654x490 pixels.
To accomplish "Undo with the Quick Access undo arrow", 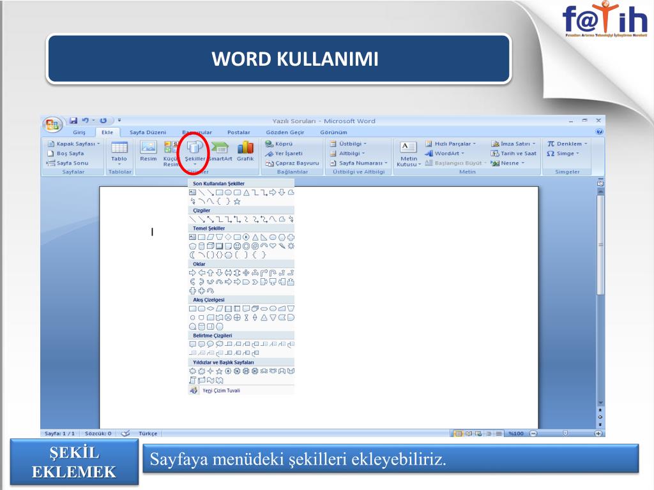I will 86,121.
